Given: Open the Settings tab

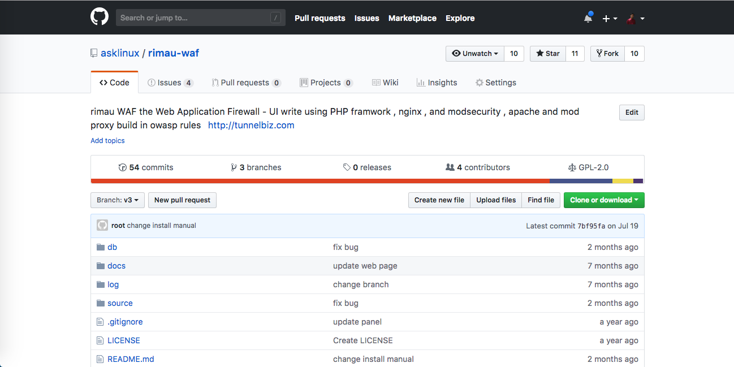Looking at the screenshot, I should 496,83.
